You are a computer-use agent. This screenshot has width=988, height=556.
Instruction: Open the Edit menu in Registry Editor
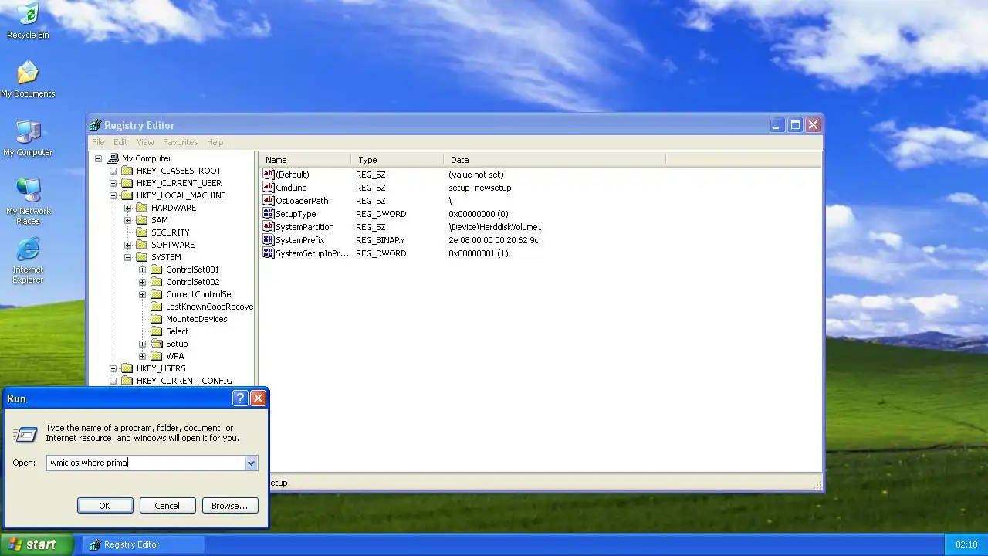(x=120, y=142)
